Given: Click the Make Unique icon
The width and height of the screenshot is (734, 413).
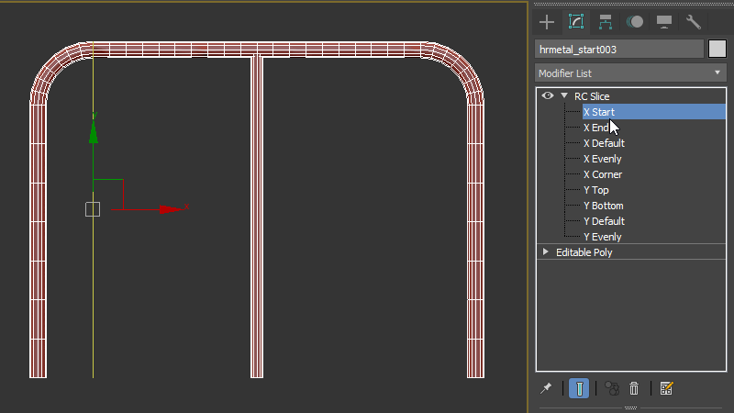Looking at the screenshot, I should [x=612, y=388].
